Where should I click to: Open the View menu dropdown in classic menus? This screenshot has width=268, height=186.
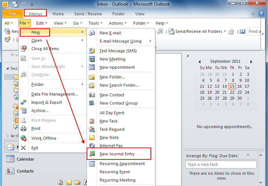60,23
